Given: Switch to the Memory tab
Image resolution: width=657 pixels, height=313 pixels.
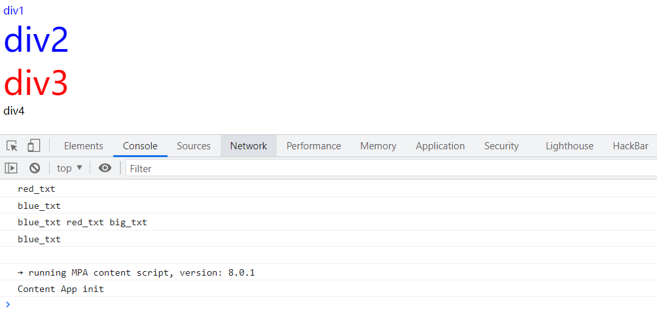Looking at the screenshot, I should click(378, 146).
